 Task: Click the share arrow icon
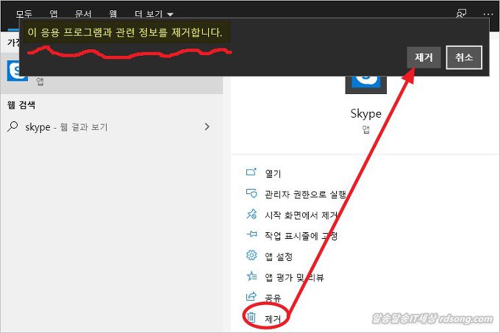tap(251, 296)
